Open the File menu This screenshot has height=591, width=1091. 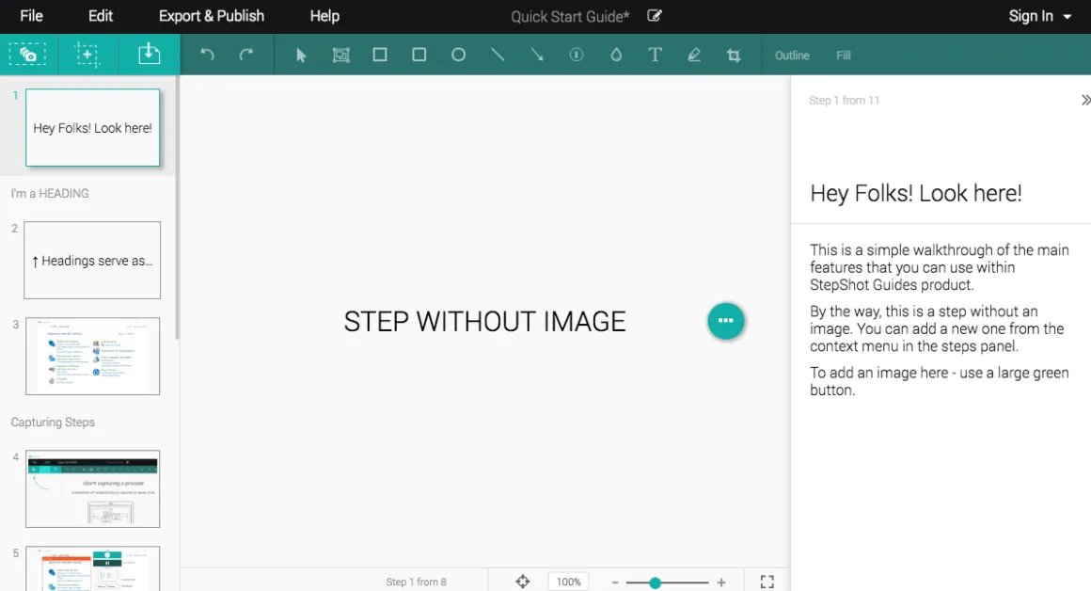click(31, 16)
